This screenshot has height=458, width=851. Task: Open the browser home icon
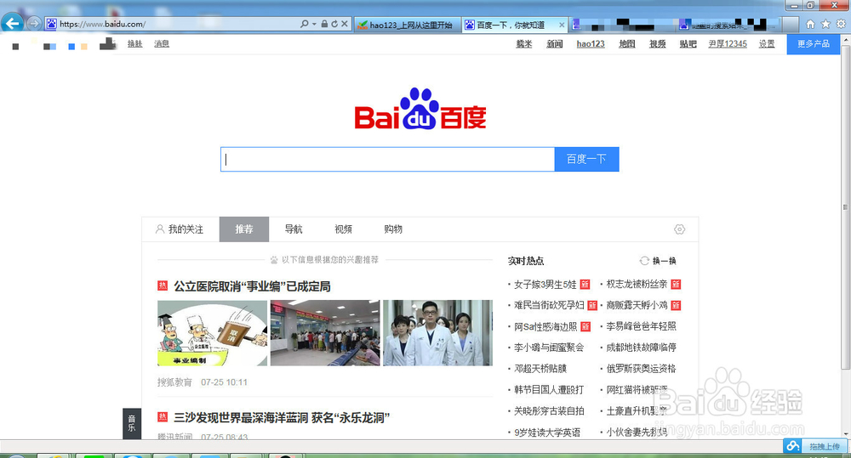[x=810, y=24]
